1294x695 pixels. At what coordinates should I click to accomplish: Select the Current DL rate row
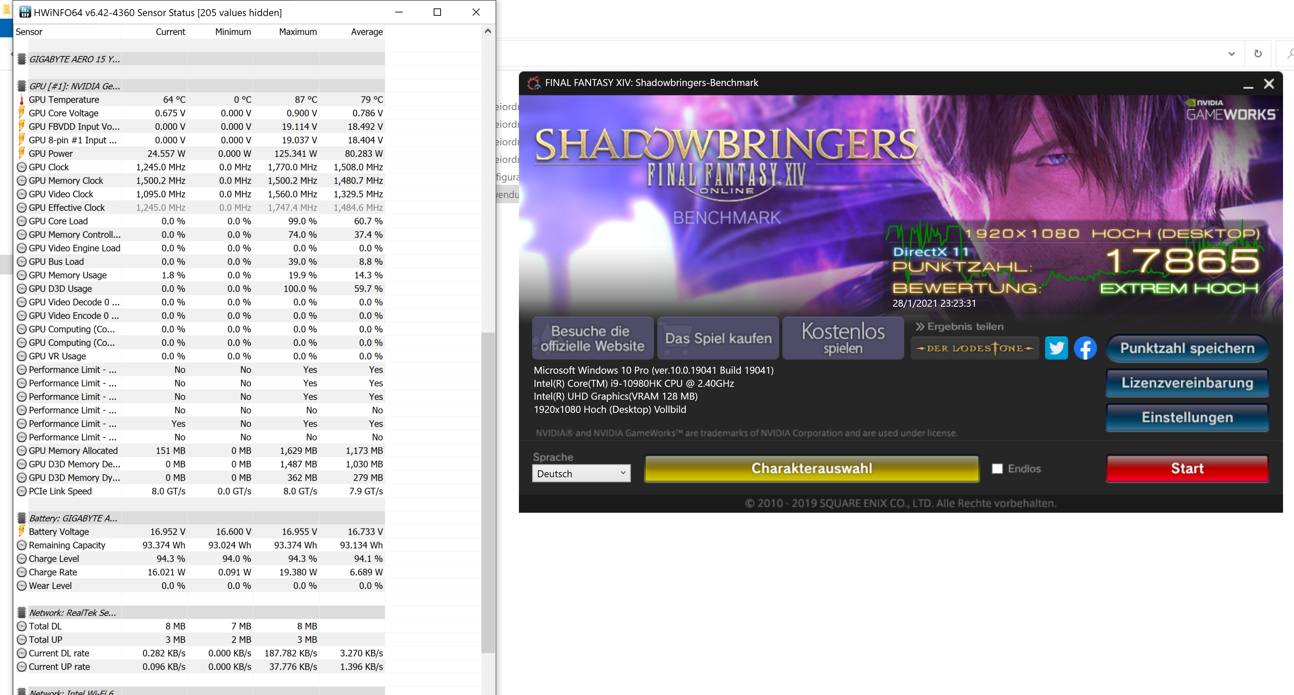pyautogui.click(x=199, y=653)
